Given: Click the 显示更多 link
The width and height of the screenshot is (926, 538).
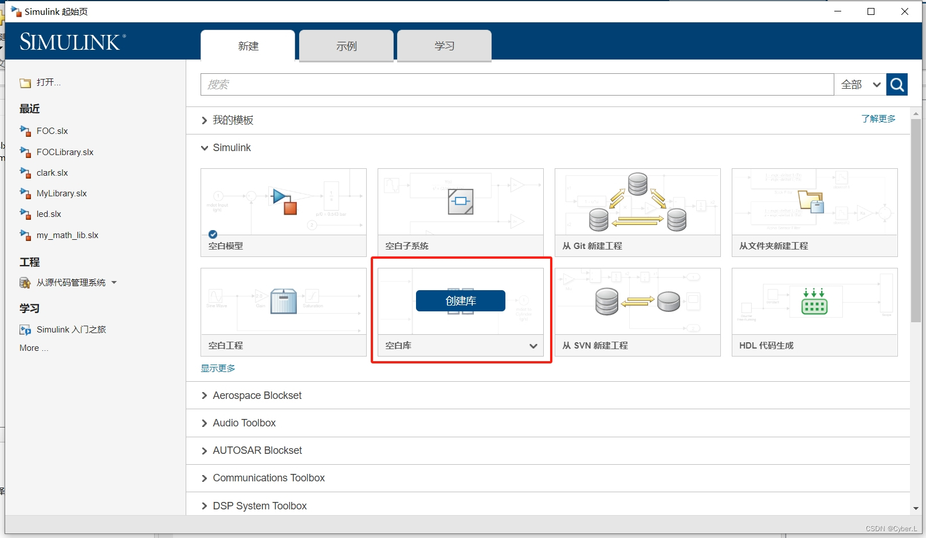Looking at the screenshot, I should tap(218, 368).
